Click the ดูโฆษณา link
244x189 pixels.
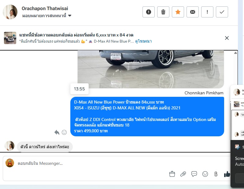(x=143, y=41)
